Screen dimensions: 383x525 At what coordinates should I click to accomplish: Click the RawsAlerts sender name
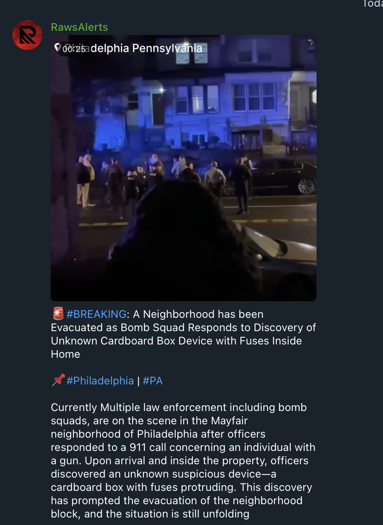coord(79,27)
